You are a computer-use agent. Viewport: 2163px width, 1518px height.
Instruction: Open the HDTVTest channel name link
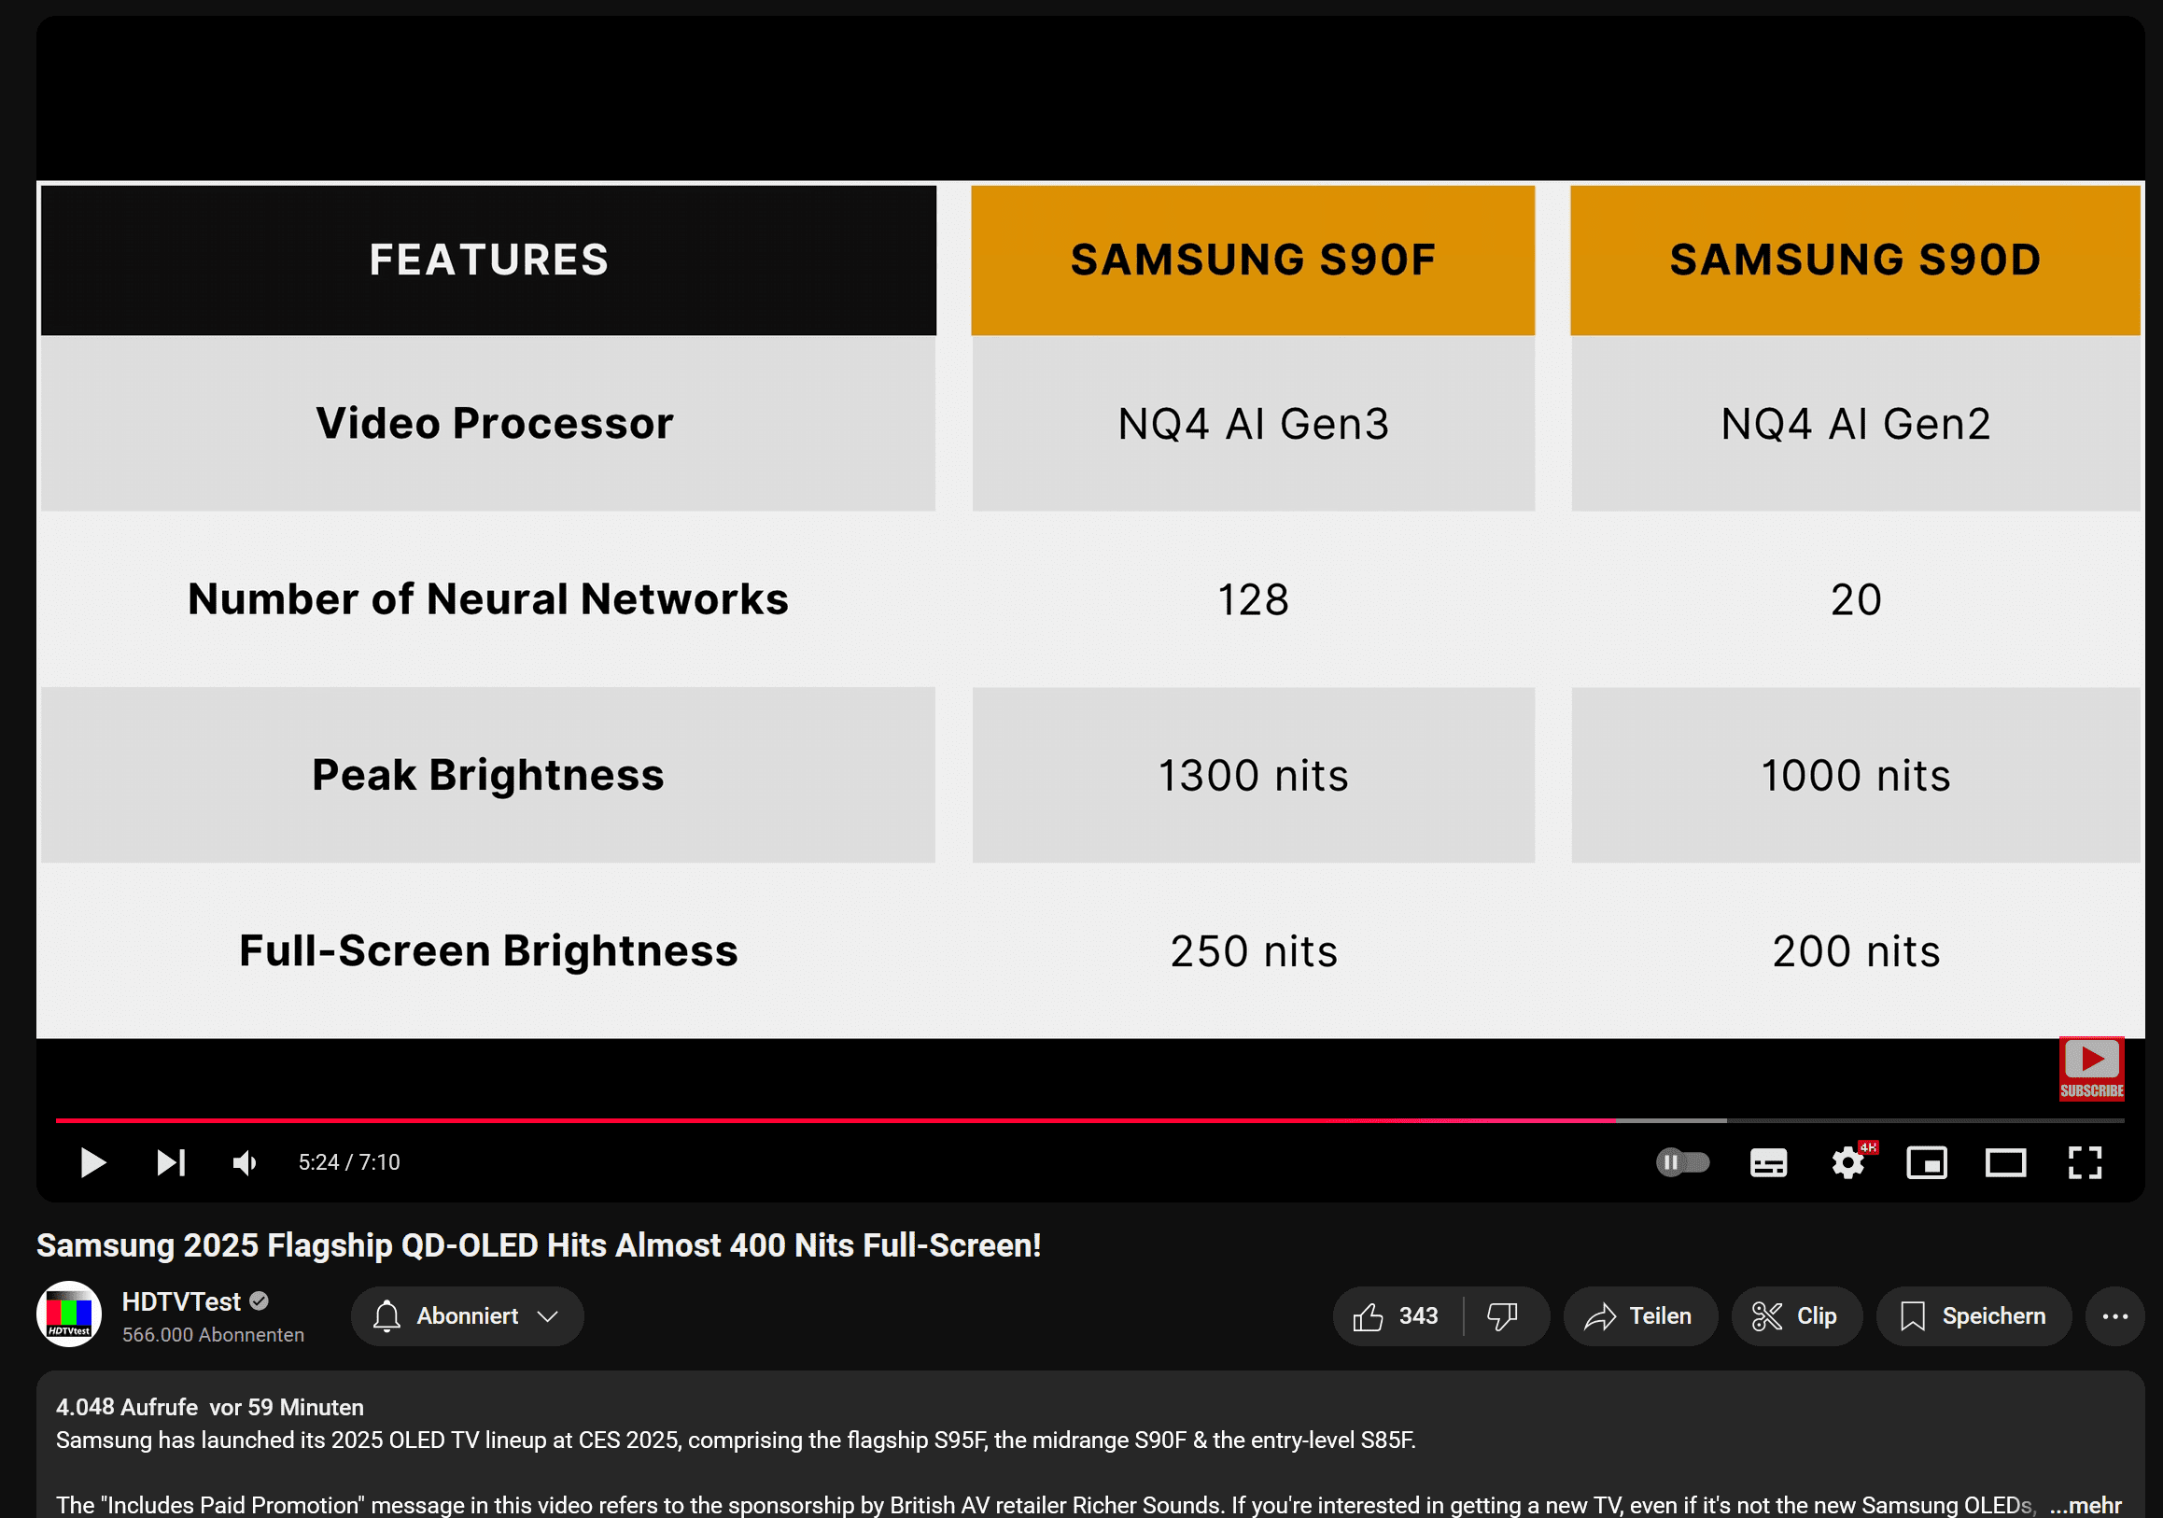click(181, 1301)
